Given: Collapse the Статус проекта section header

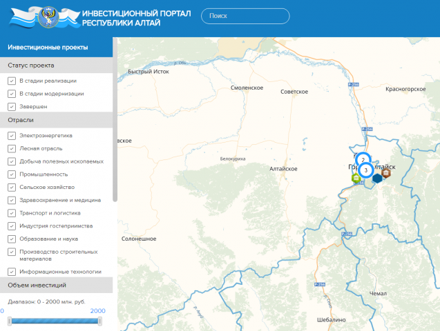Looking at the screenshot, I should click(x=56, y=66).
